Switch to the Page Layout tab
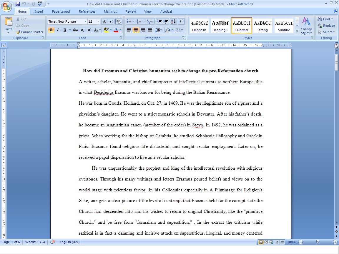Image resolution: width=339 pixels, height=254 pixels. (x=61, y=11)
